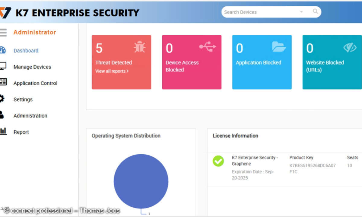This screenshot has height=217, width=362.
Task: Click the search magnifier icon
Action: (x=315, y=11)
